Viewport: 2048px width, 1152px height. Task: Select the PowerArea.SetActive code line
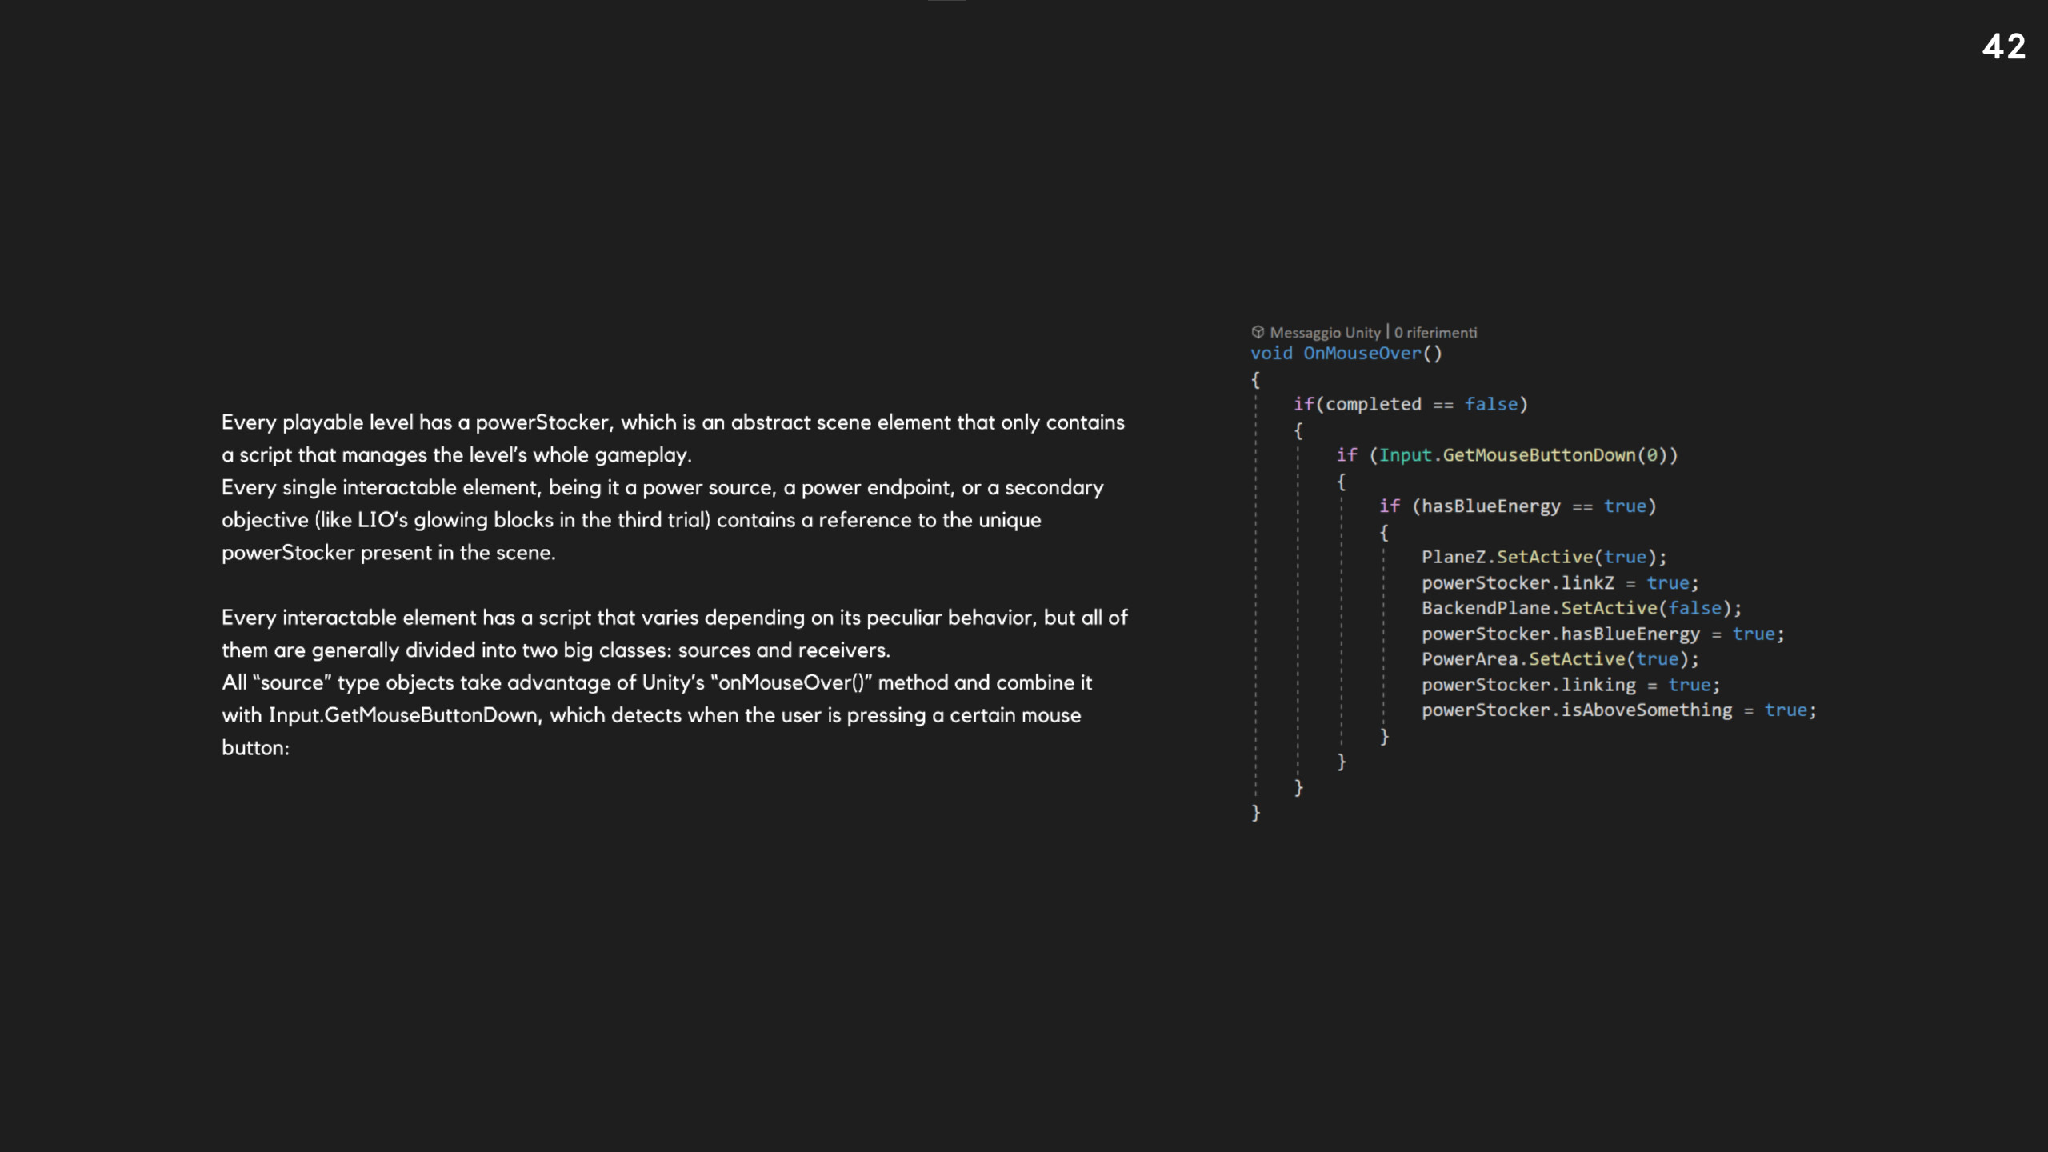tap(1560, 658)
